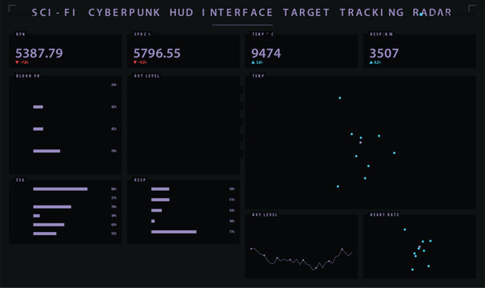
Task: Select the 3507 RESP/MIN value
Action: pyautogui.click(x=384, y=54)
